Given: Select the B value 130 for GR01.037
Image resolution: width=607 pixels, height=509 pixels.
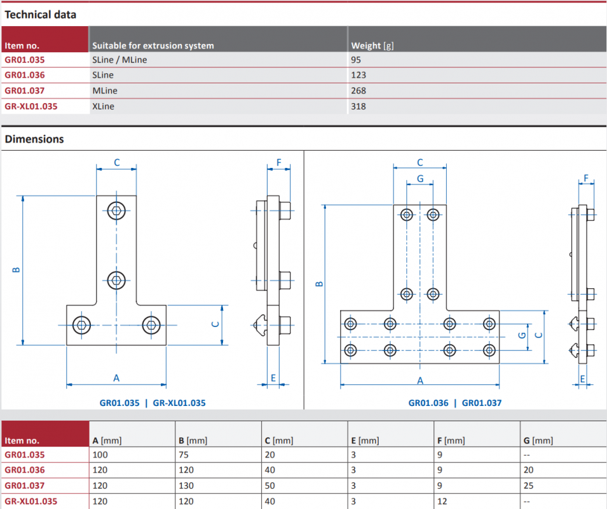Looking at the screenshot, I should tap(186, 485).
